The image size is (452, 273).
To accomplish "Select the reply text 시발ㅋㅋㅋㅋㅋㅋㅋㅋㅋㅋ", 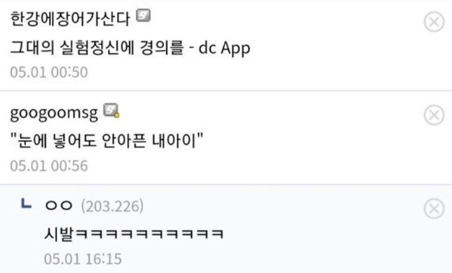I will click(134, 233).
